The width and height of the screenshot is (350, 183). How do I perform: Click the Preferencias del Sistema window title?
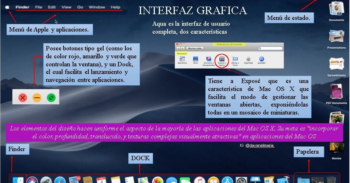(x=229, y=44)
